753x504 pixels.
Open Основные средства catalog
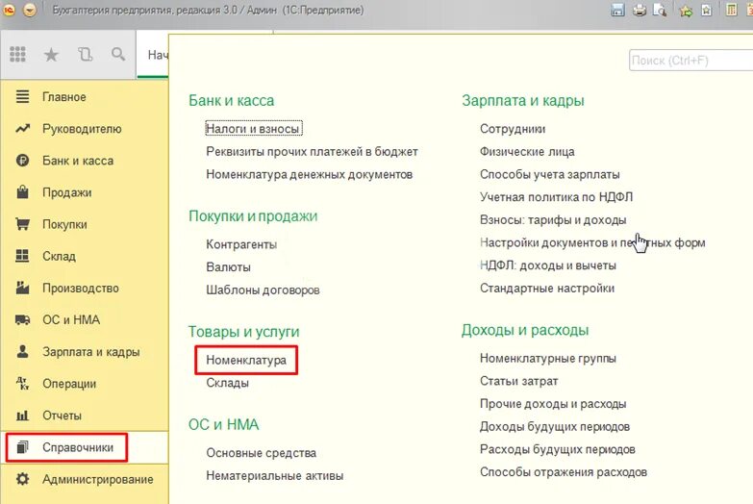262,453
